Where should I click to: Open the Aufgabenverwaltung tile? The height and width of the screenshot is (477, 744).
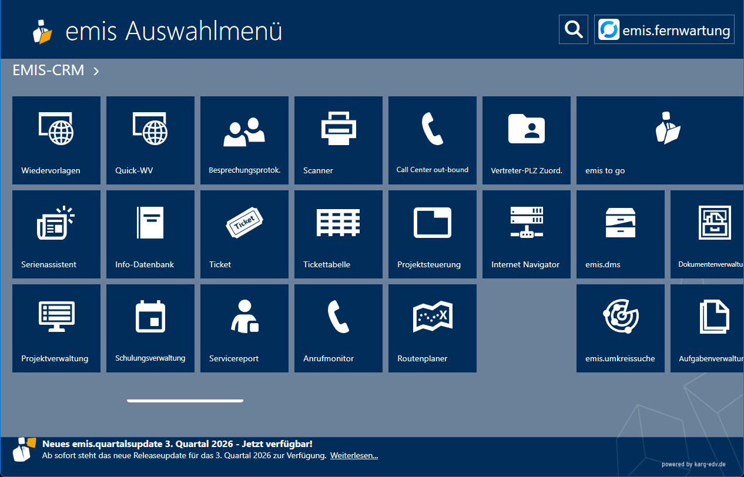click(x=708, y=328)
